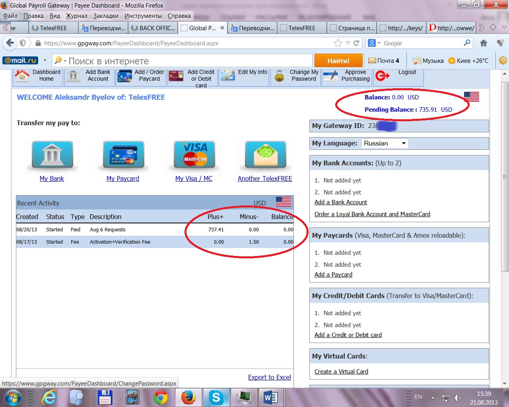509x407 pixels.
Task: Expand the My Language Russian dropdown
Action: [x=385, y=143]
